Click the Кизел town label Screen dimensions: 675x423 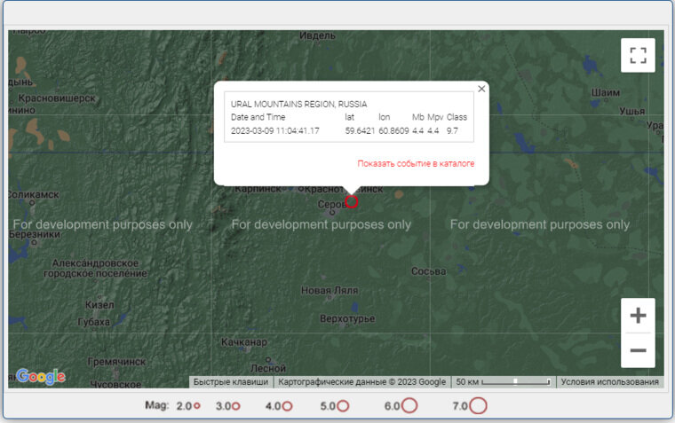99,305
